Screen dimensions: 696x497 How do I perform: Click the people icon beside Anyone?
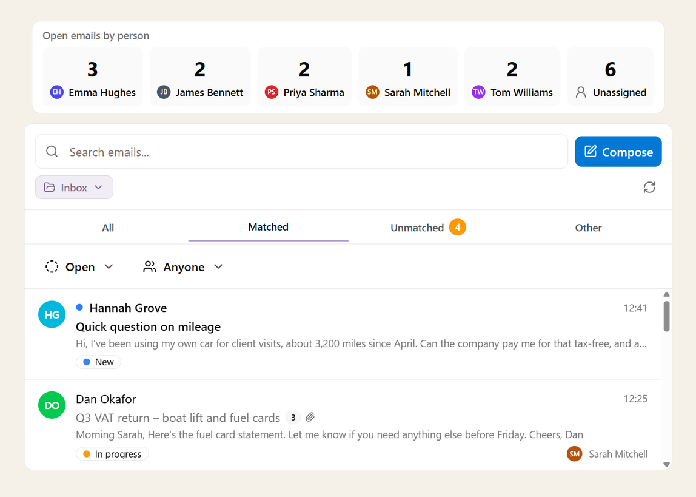[x=150, y=266]
